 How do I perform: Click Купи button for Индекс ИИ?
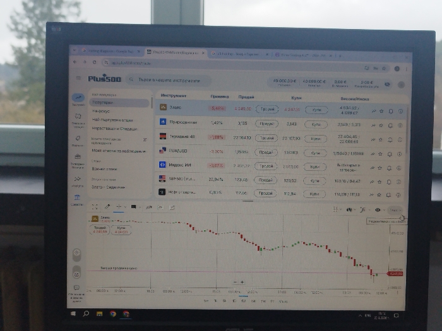pos(315,167)
